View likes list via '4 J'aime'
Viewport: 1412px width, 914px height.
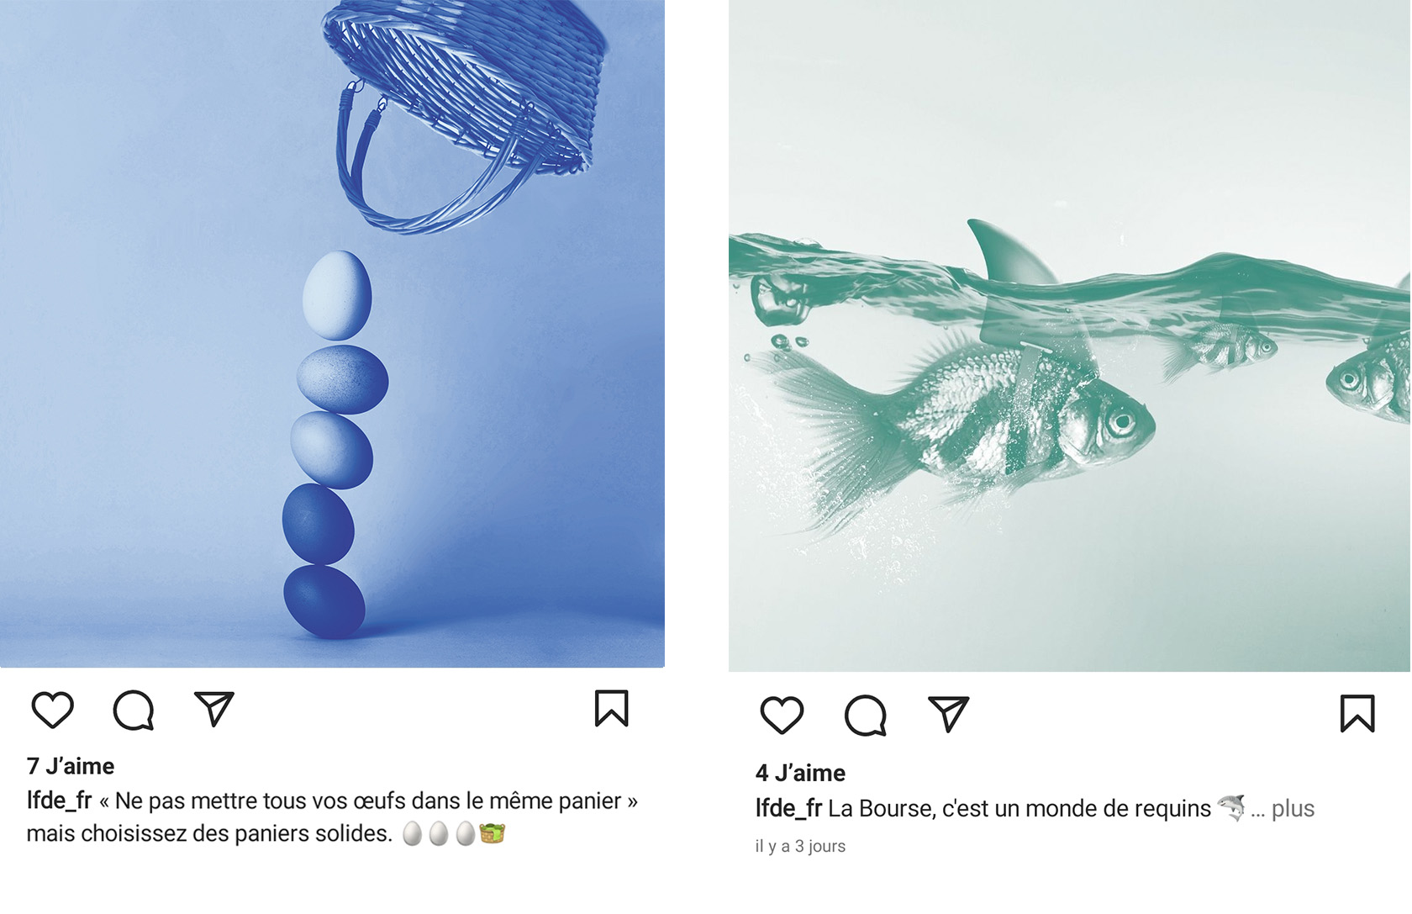click(x=800, y=773)
